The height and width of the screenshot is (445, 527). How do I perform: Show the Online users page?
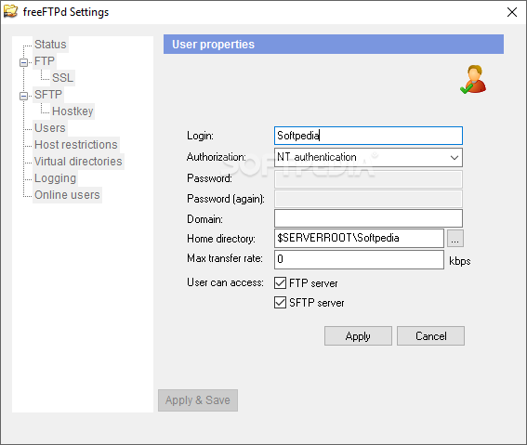67,195
